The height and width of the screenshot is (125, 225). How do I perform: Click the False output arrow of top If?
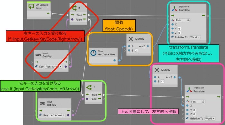coord(84,19)
